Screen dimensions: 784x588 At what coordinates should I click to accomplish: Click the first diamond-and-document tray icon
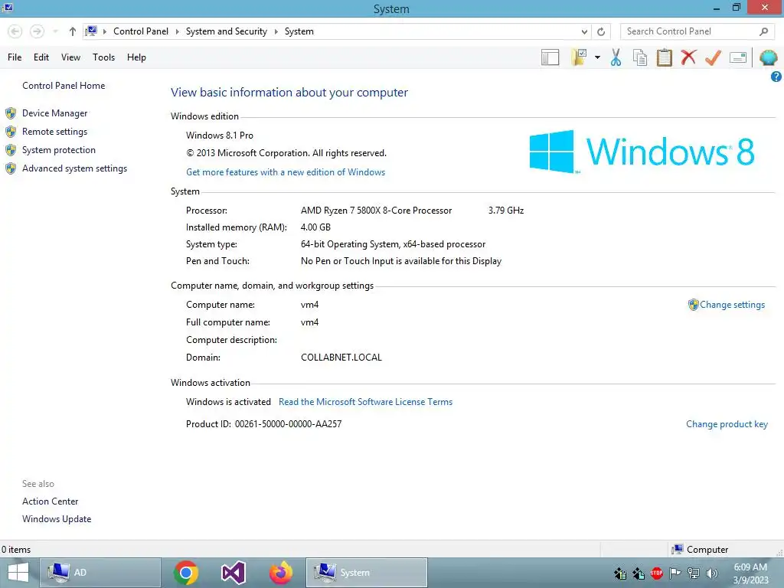620,573
